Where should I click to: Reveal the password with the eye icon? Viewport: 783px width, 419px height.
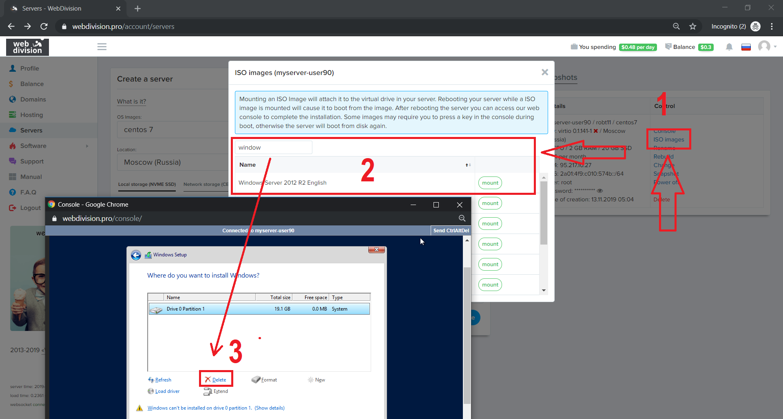pos(600,191)
